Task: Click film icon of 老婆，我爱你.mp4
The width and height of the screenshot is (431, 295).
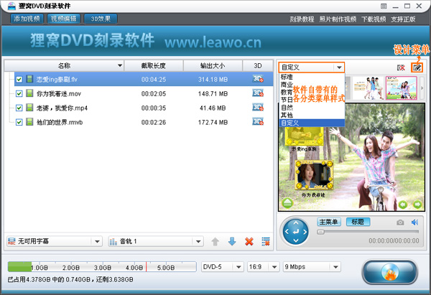Action: click(x=29, y=108)
